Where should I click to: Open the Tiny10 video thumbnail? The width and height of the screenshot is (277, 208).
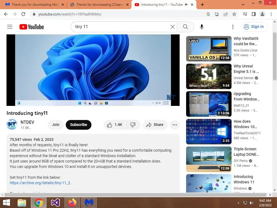[x=209, y=131]
